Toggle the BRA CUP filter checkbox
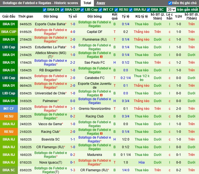The height and width of the screenshot is (174, 199). [x=62, y=10]
